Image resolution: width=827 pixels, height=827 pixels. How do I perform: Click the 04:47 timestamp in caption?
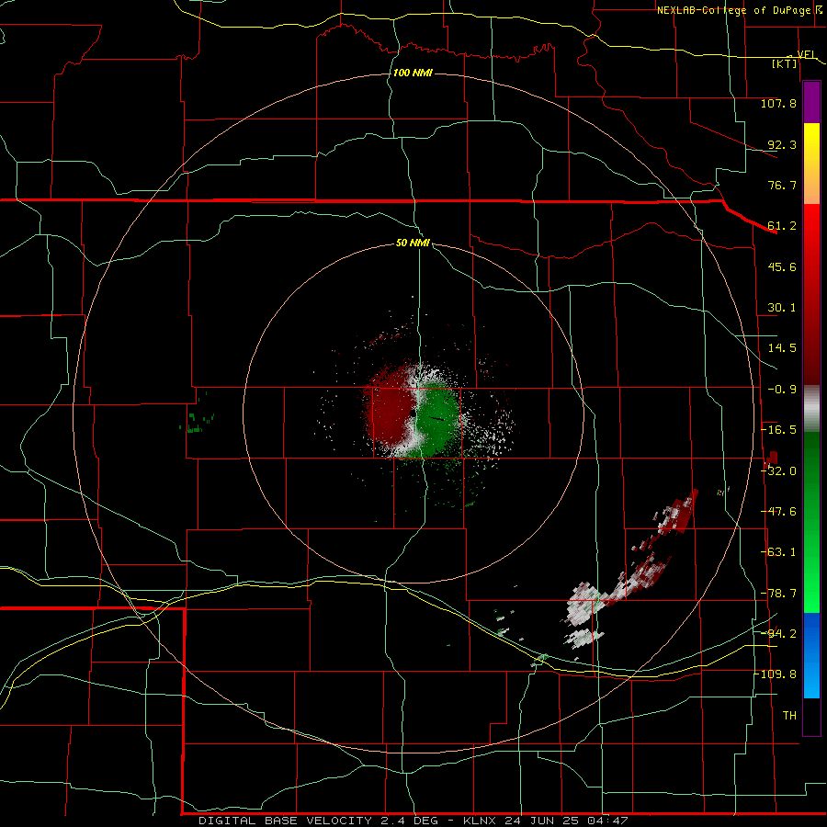[608, 821]
